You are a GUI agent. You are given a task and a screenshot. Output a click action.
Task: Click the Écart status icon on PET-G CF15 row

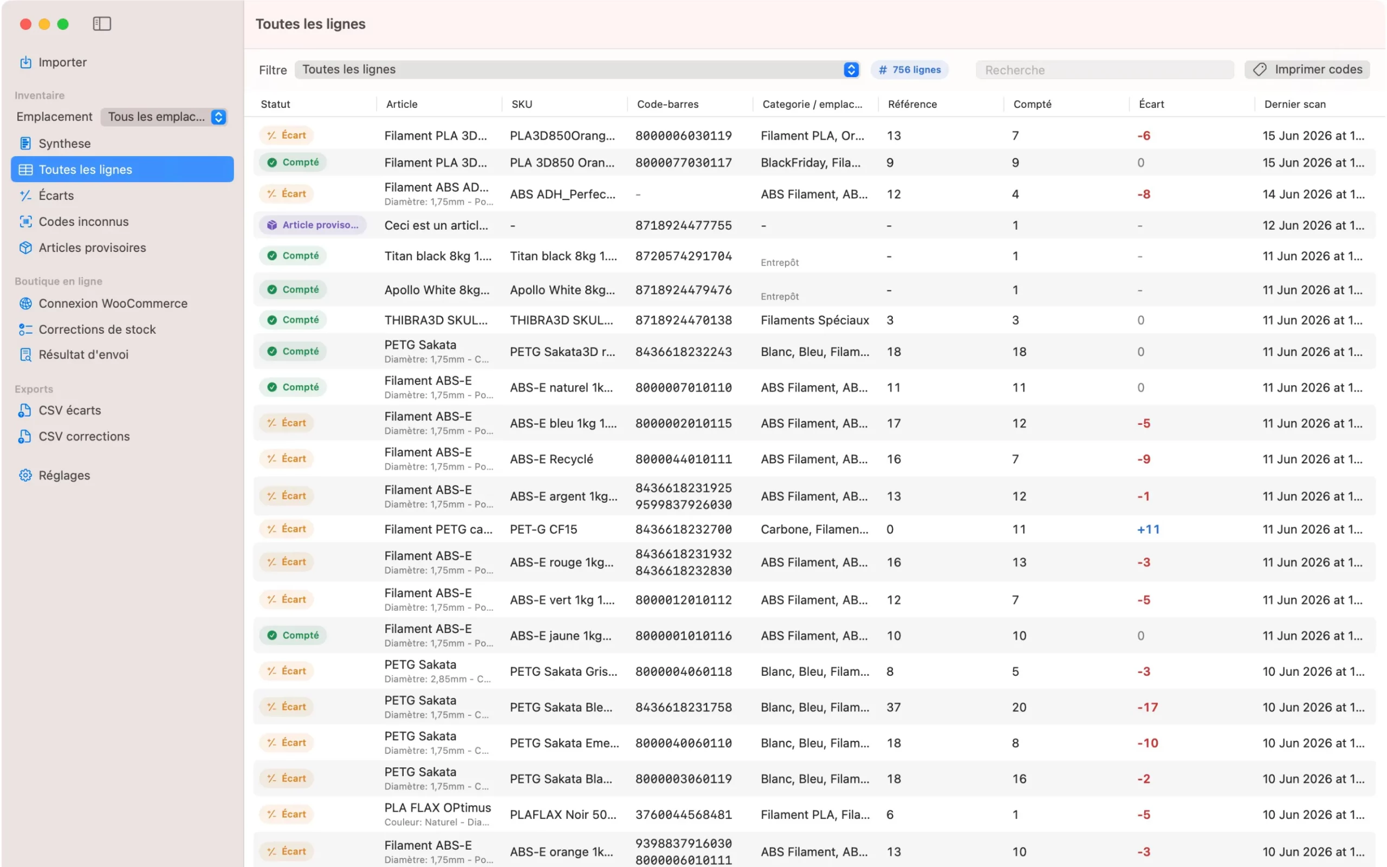tap(271, 529)
